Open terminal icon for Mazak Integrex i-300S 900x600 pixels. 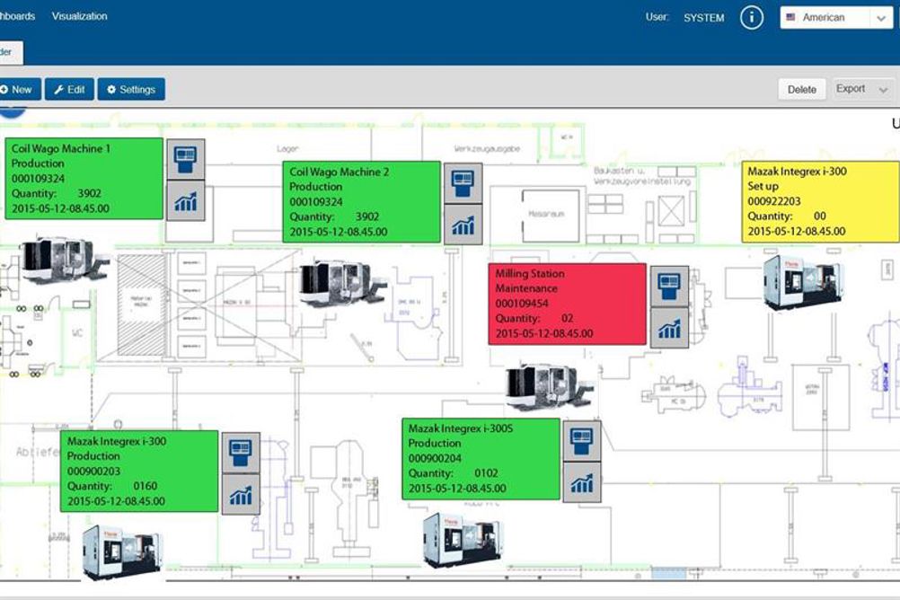[x=581, y=441]
